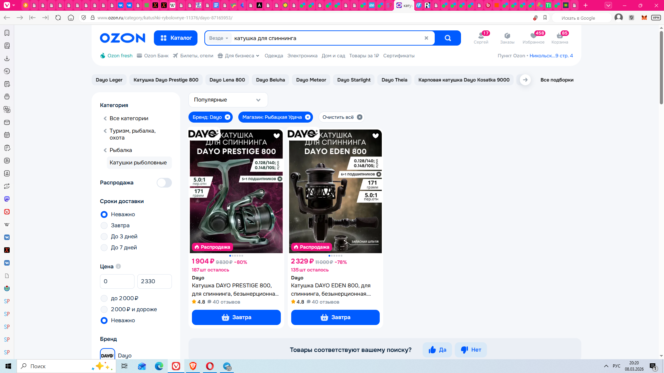Select the Dayo Meteor collection tab
The image size is (664, 373).
click(311, 80)
